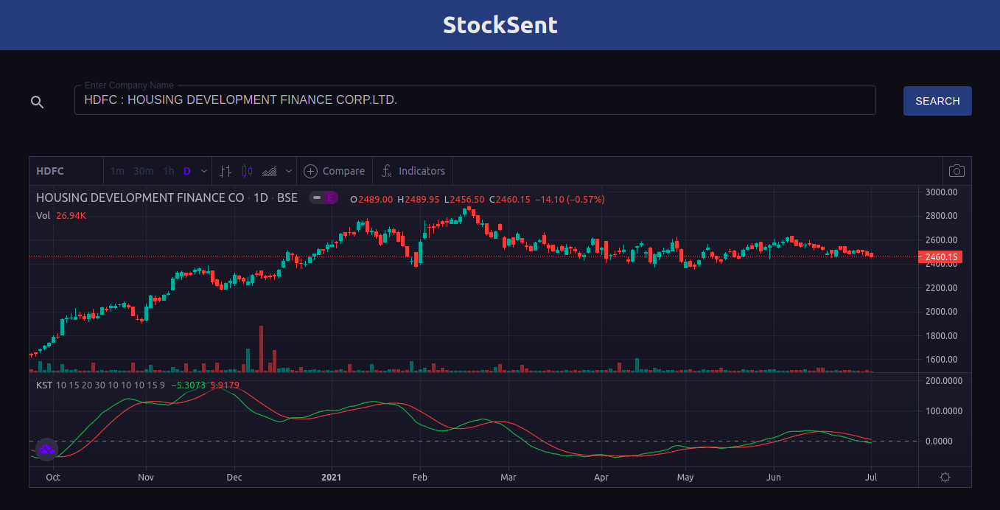1000x510 pixels.
Task: Switch to candlestick chart style
Action: 247,171
